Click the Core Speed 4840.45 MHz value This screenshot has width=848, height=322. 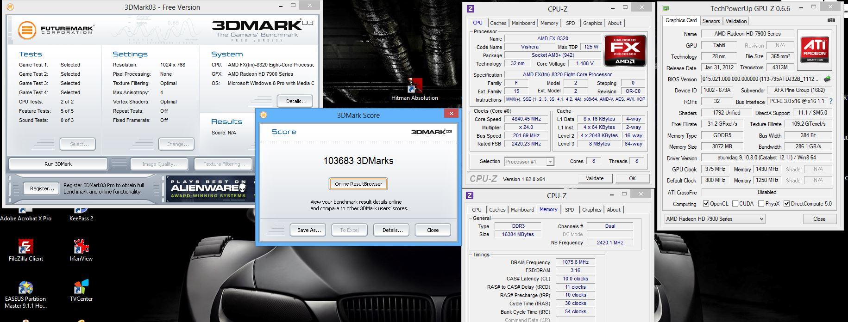pos(526,119)
